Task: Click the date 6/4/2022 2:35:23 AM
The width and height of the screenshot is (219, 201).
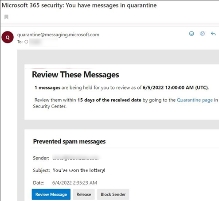Action: pos(74,183)
